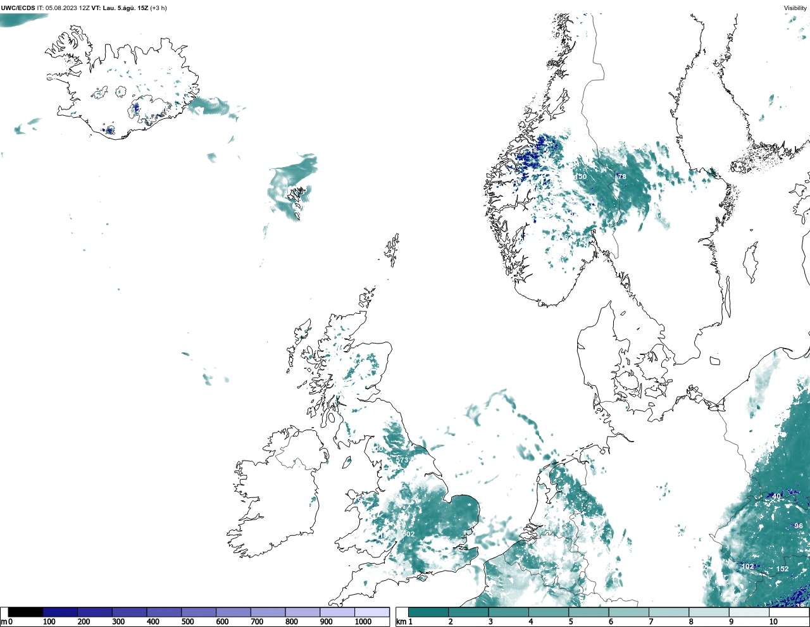Click the "1000" tick label on the meter scale

click(363, 622)
